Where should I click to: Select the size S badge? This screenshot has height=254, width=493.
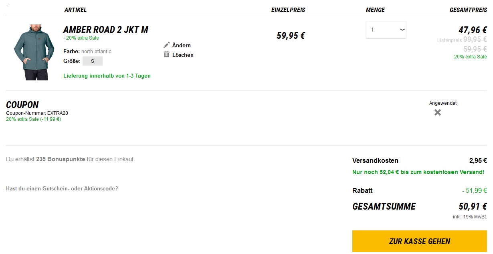(x=93, y=61)
